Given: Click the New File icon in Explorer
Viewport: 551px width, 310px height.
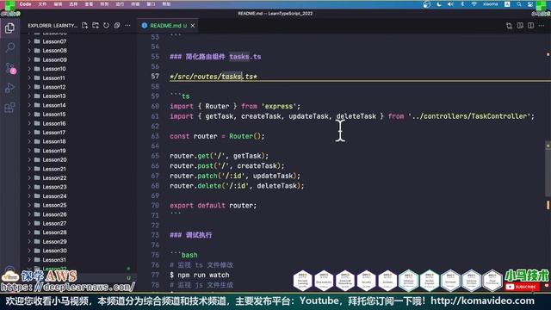Looking at the screenshot, I should pyautogui.click(x=84, y=25).
